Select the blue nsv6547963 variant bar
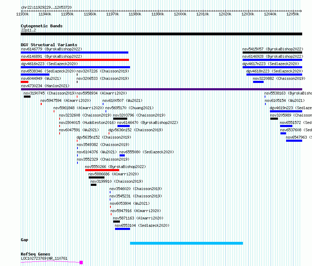Screen dimensions: 312x266 (294, 141)
